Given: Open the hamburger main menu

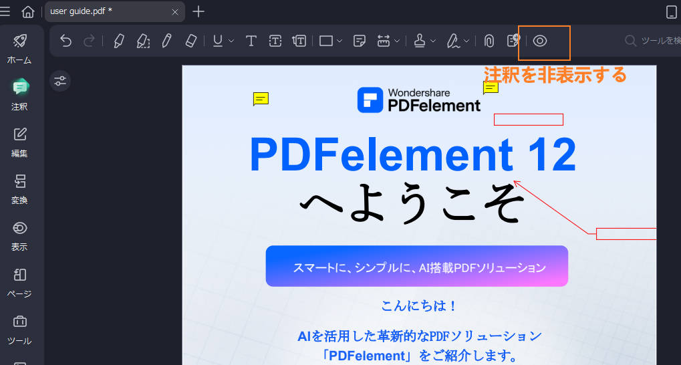Looking at the screenshot, I should point(4,12).
